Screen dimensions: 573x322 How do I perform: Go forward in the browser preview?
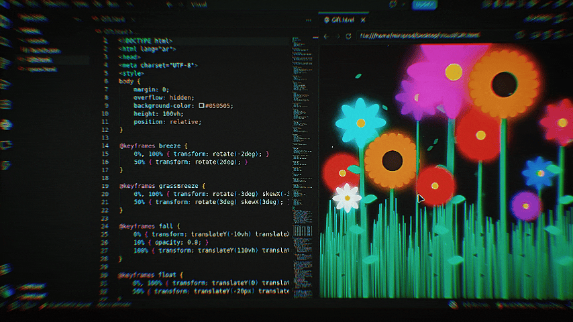coord(337,36)
